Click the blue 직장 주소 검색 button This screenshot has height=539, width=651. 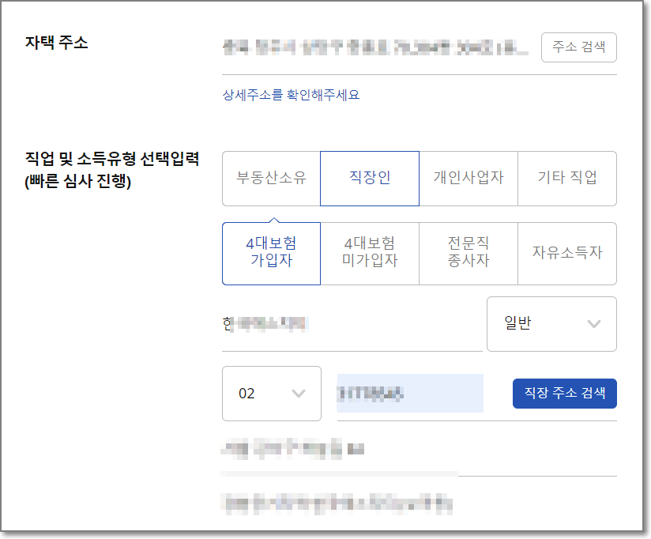pyautogui.click(x=564, y=393)
